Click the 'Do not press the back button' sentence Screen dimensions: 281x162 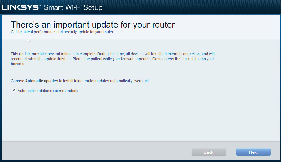pyautogui.click(x=183, y=59)
